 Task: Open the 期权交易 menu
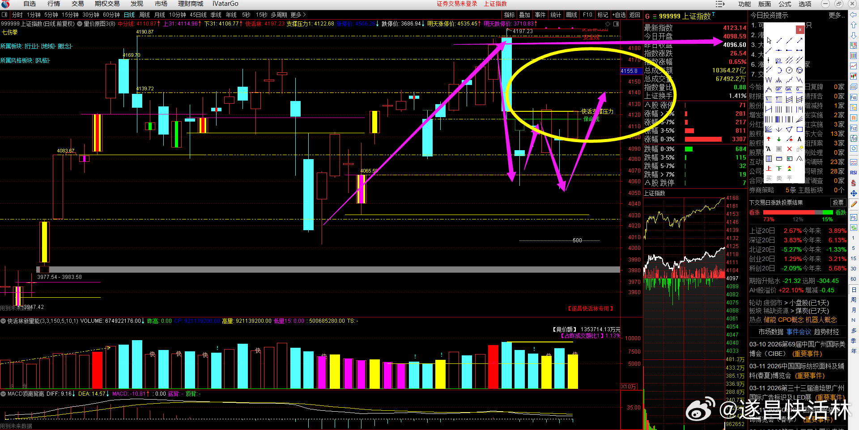point(107,4)
